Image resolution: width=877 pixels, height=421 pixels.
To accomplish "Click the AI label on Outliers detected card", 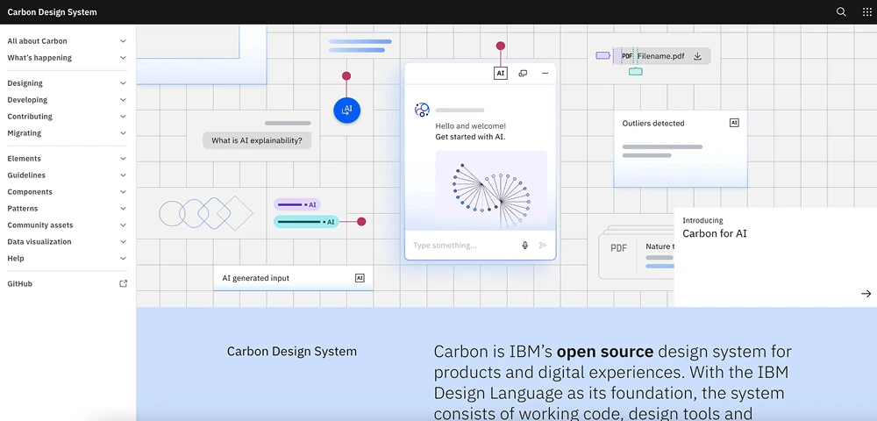I will [x=734, y=123].
